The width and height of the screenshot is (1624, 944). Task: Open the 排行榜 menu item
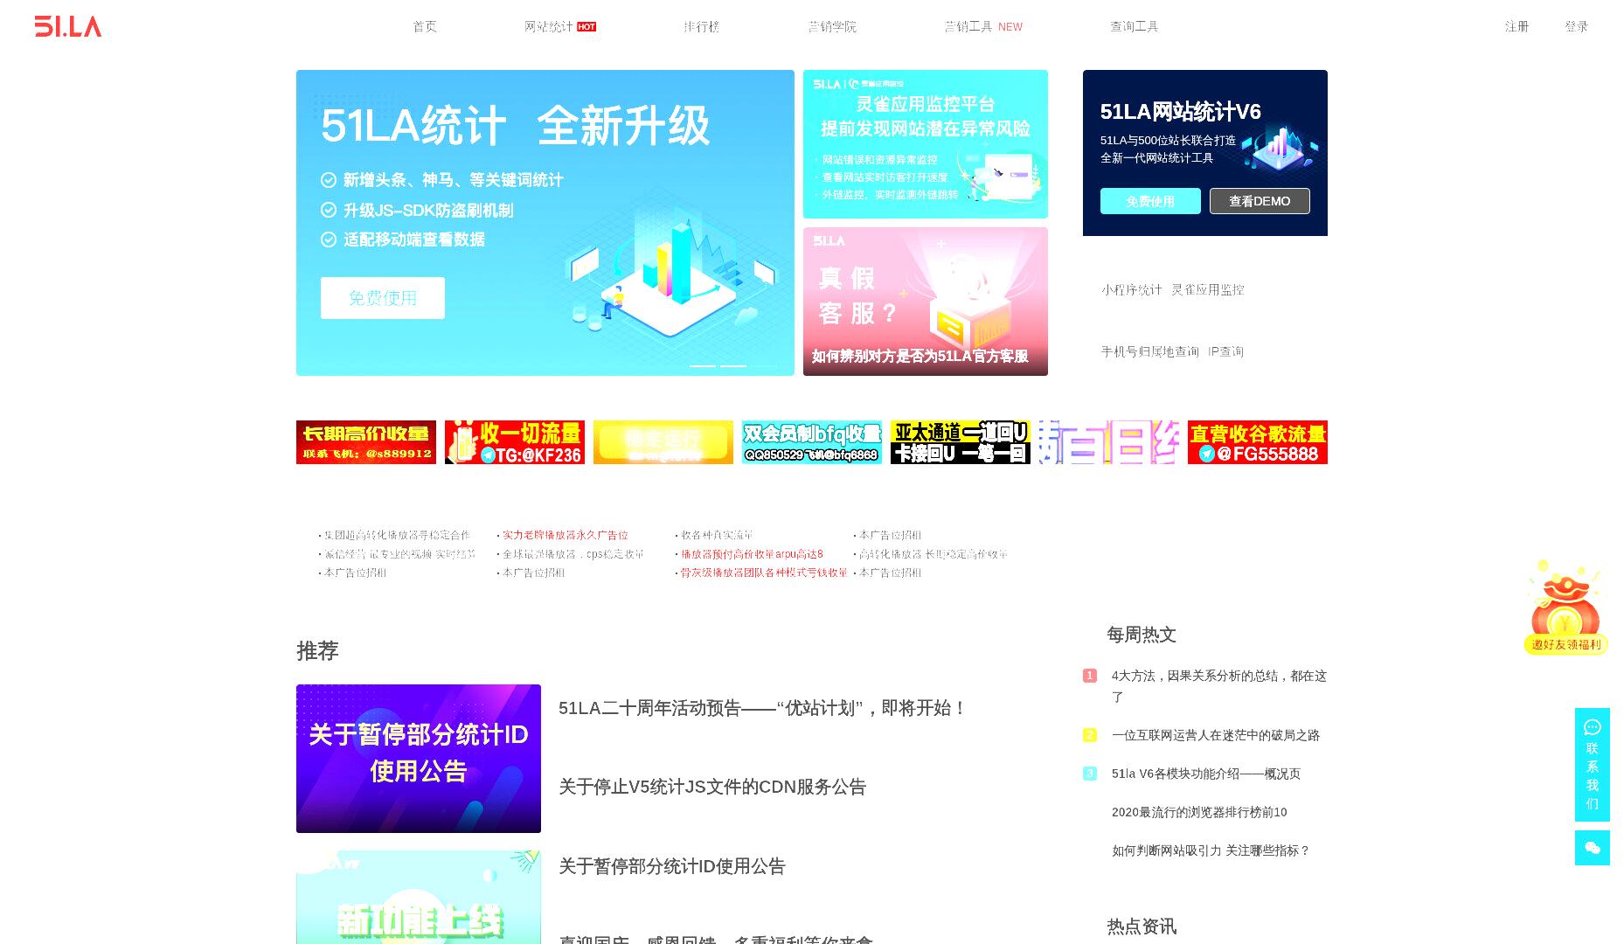pos(702,26)
